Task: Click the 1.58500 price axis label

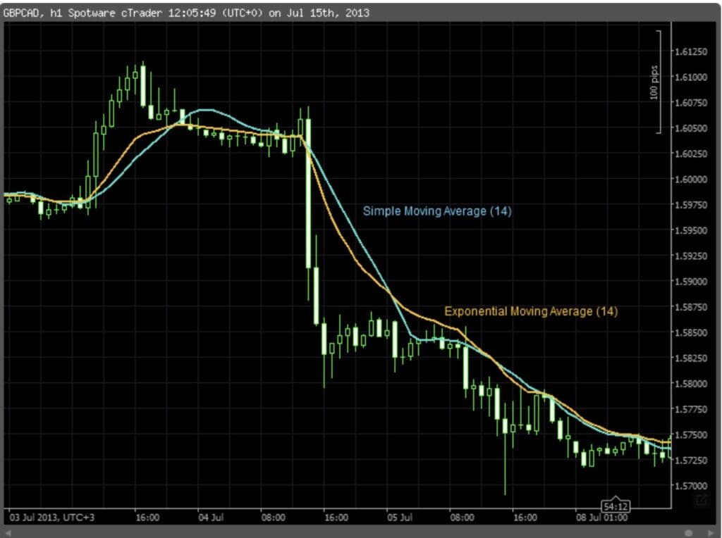Action: (691, 332)
